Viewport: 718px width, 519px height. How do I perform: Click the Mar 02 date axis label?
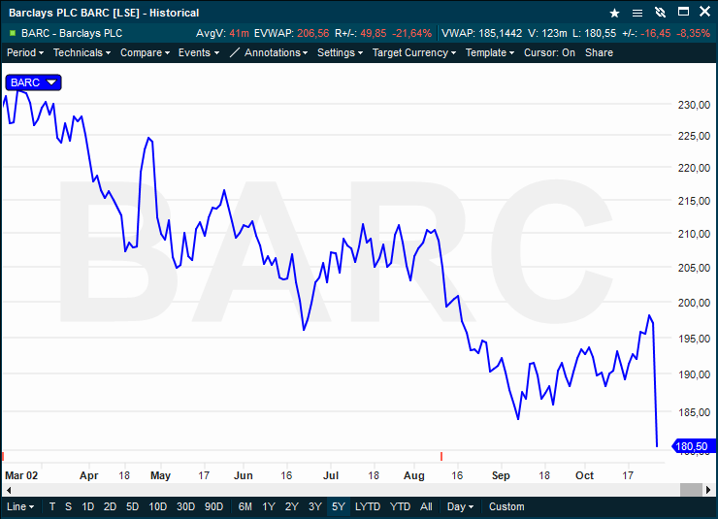pyautogui.click(x=21, y=475)
